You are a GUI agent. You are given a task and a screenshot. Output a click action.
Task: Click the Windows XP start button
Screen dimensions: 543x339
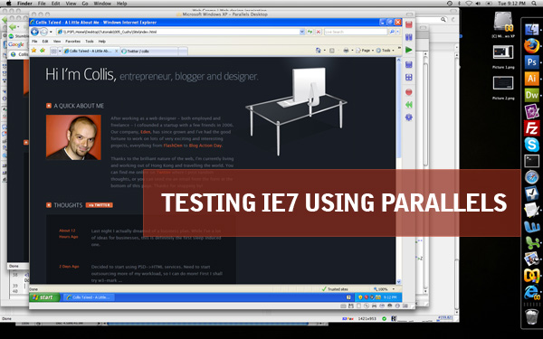(x=44, y=297)
